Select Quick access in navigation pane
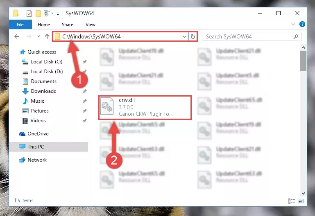Screen dimensions: 315x216 pos(42,52)
